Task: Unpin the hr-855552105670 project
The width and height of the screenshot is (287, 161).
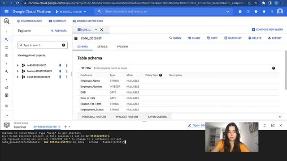Action: click(60, 65)
